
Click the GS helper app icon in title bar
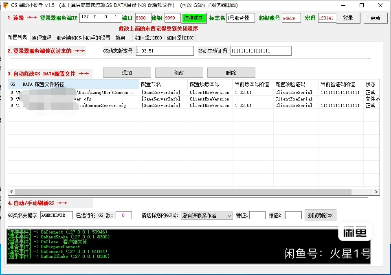pos(5,5)
